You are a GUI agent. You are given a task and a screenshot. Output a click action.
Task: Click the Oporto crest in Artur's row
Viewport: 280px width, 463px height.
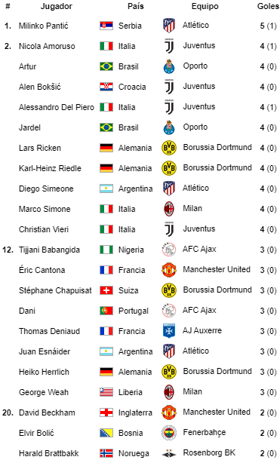click(x=169, y=66)
